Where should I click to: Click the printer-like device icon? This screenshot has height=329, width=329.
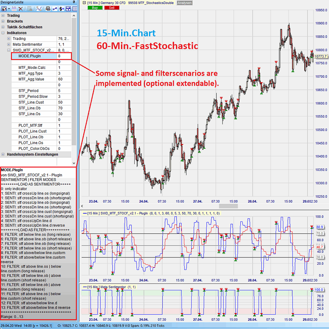[x=48, y=9]
